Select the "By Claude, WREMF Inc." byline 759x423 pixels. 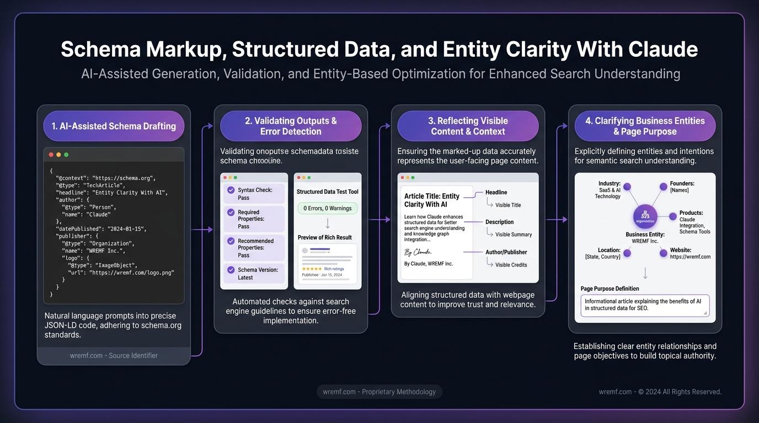429,264
